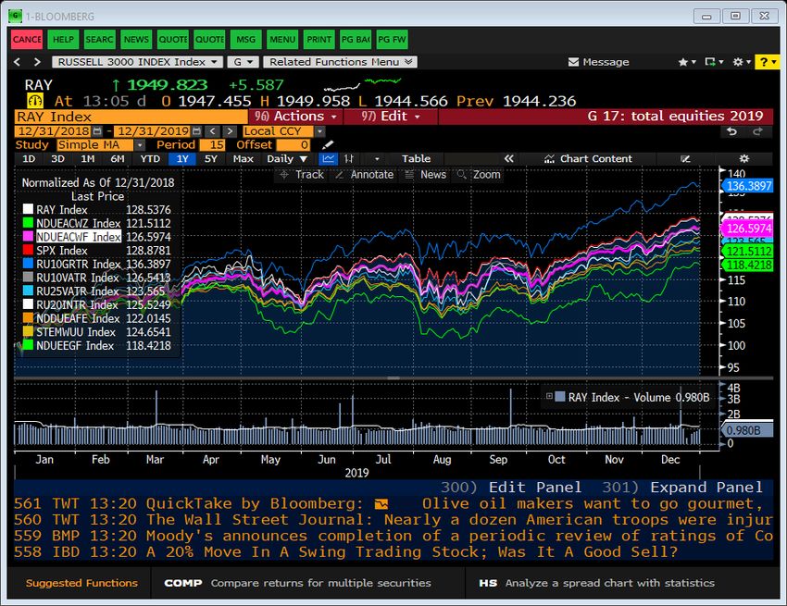Select the Max range tab
The height and width of the screenshot is (606, 787).
click(x=243, y=159)
